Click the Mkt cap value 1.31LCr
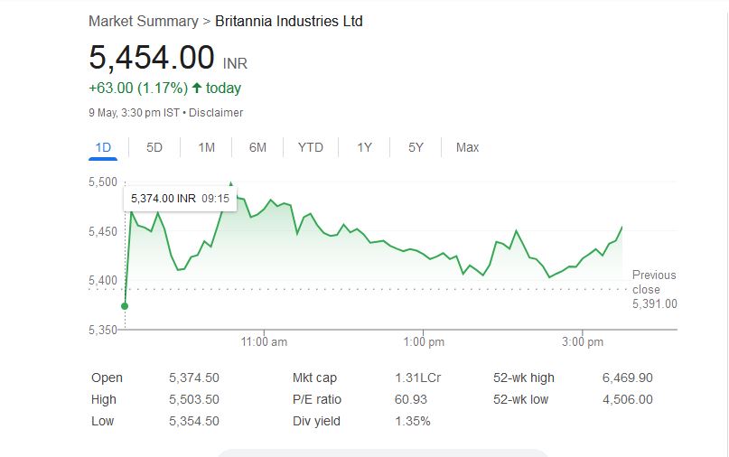The width and height of the screenshot is (729, 457). coord(418,378)
